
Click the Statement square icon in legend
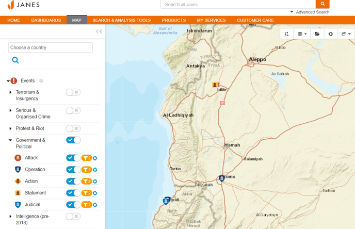coord(18,193)
